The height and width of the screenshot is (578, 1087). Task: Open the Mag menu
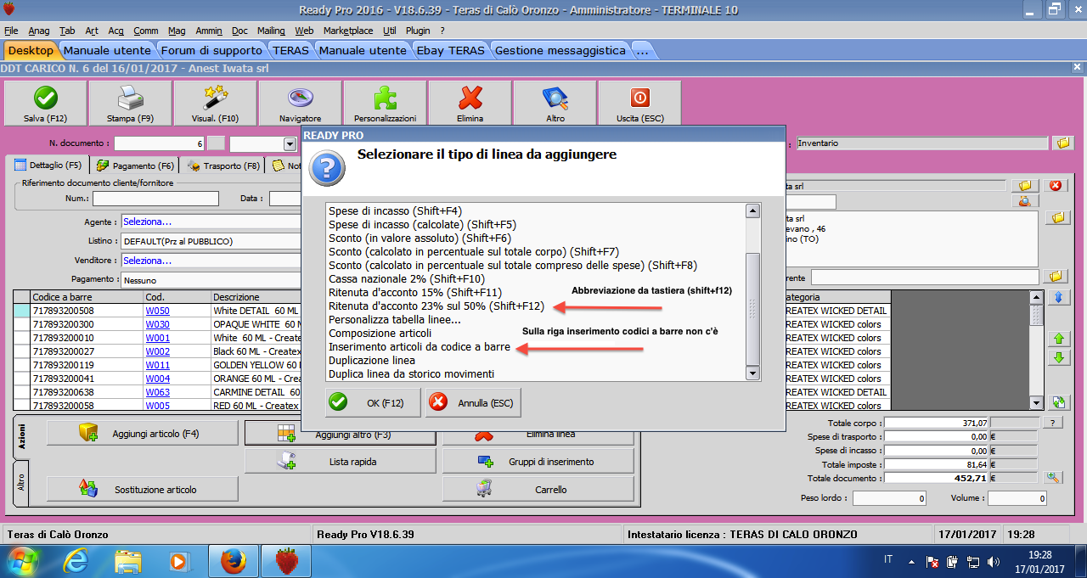(x=177, y=31)
